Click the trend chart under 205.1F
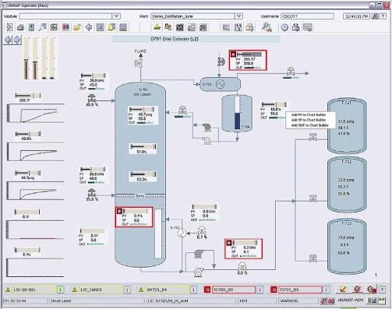The image size is (392, 309). 36,113
